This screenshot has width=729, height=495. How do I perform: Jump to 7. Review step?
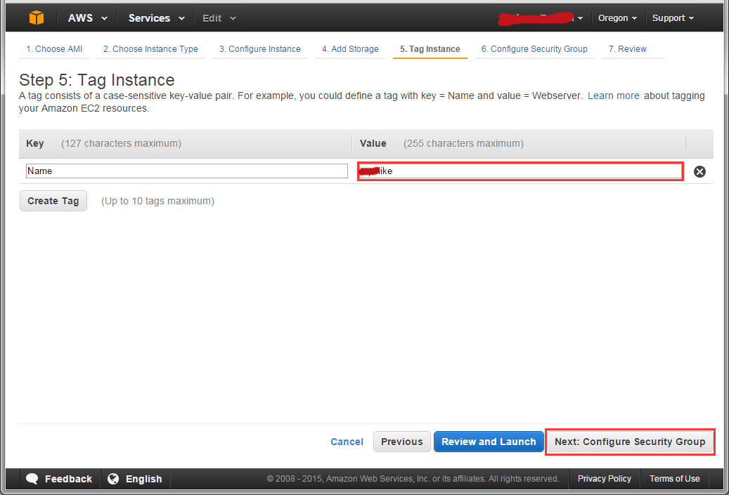(x=627, y=48)
